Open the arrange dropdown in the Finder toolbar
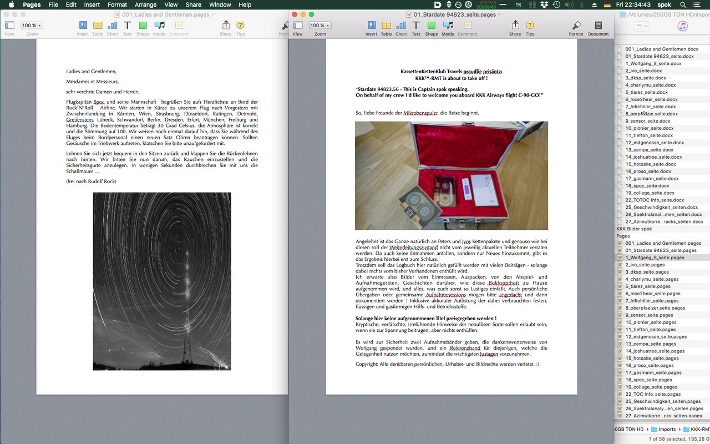710x444 pixels. (641, 26)
